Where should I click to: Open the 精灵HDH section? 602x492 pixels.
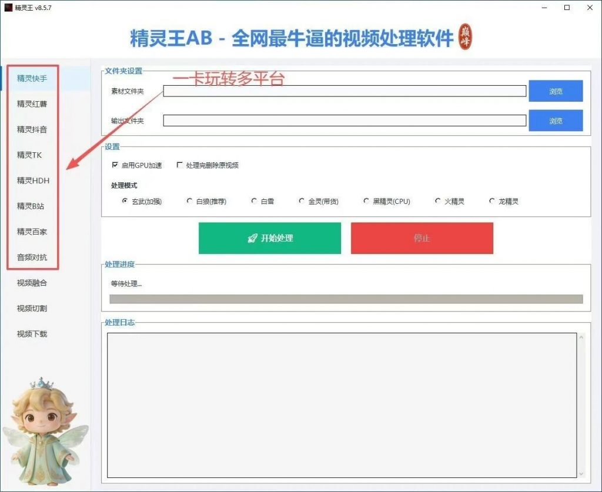pos(33,181)
